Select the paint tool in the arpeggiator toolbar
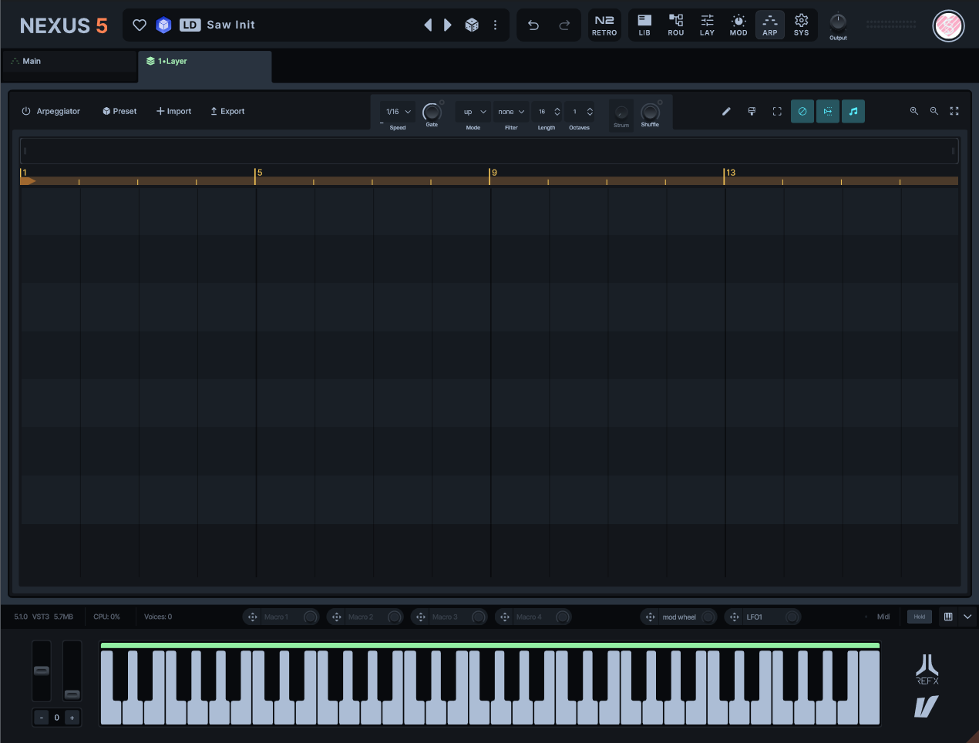Image resolution: width=979 pixels, height=743 pixels. pyautogui.click(x=752, y=111)
